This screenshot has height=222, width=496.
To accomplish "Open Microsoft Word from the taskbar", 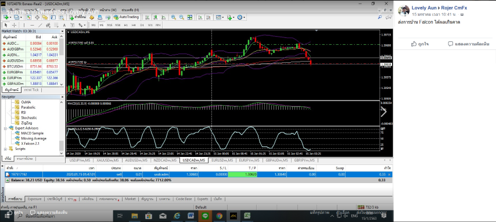I will point(191,216).
